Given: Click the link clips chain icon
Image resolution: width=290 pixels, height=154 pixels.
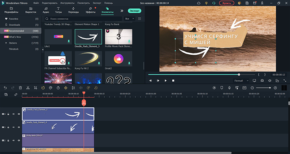Looking at the screenshot, I should [16, 94].
